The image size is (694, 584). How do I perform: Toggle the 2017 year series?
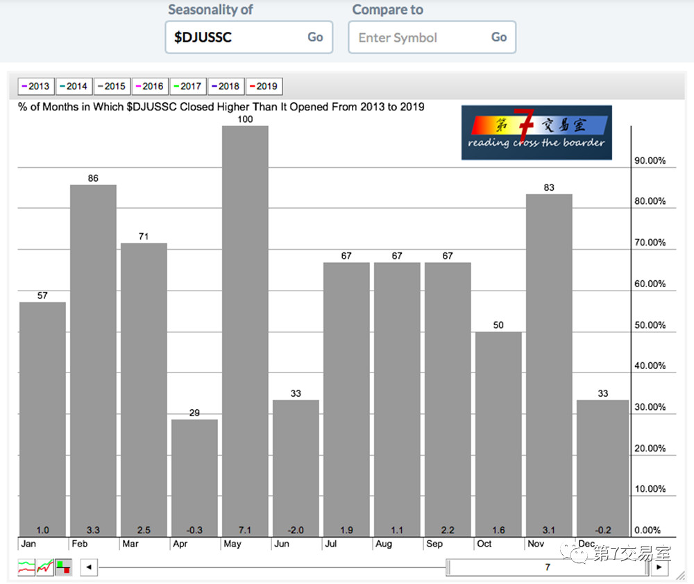[187, 86]
